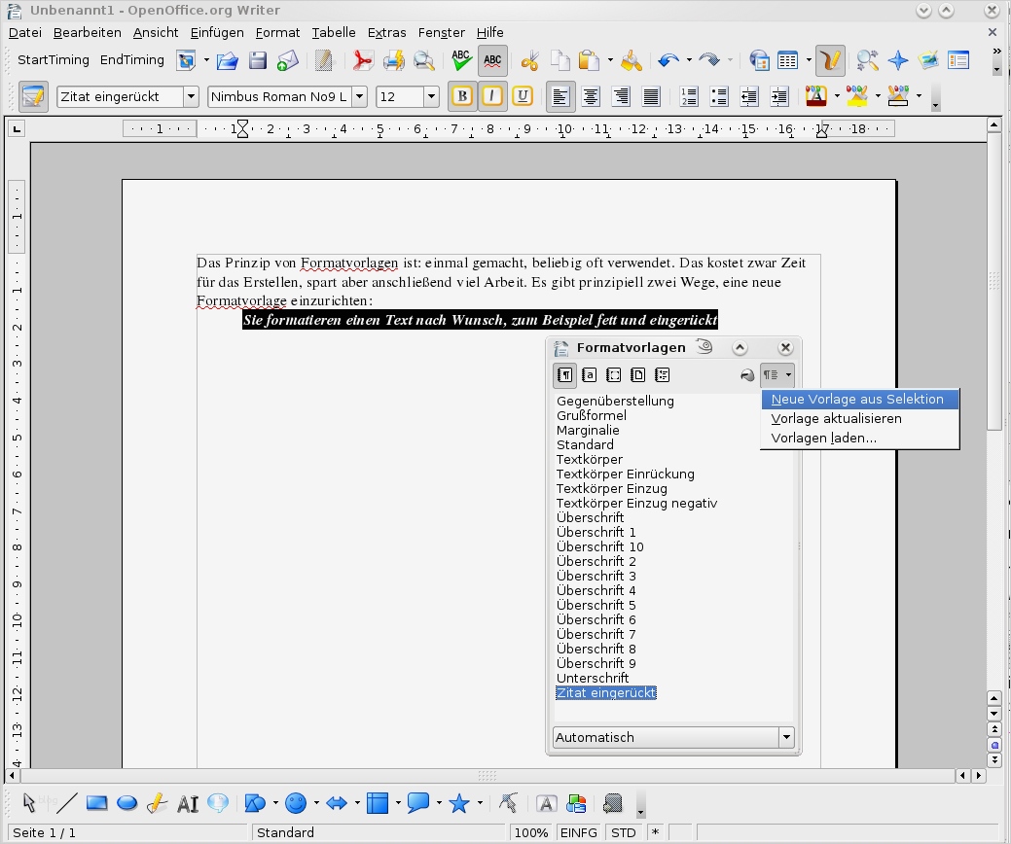The width and height of the screenshot is (1011, 844).
Task: Select the ellipse drawing tool
Action: 126,803
